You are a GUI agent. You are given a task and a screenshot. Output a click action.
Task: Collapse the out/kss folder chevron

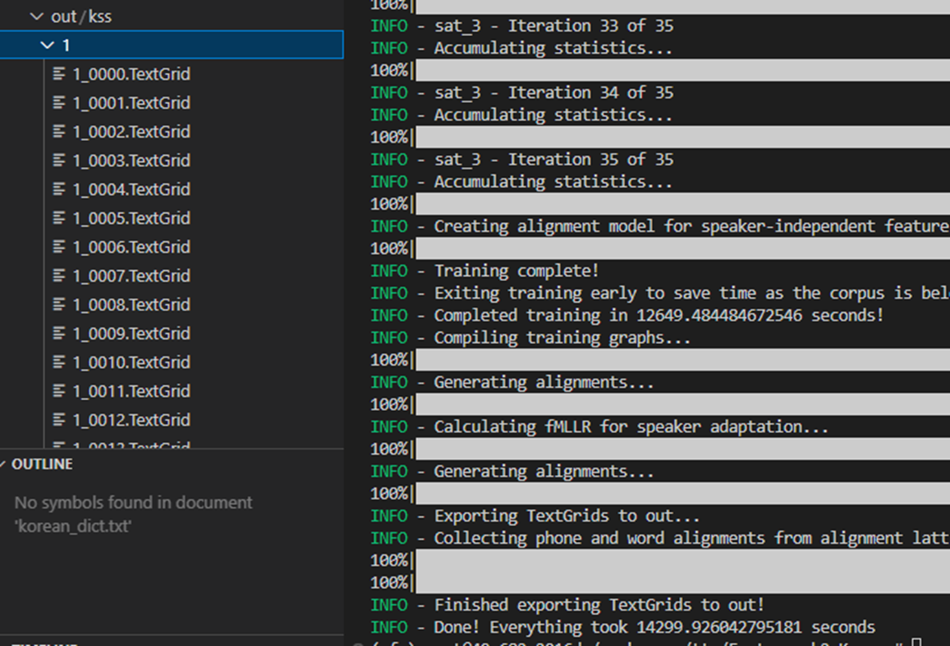point(37,16)
